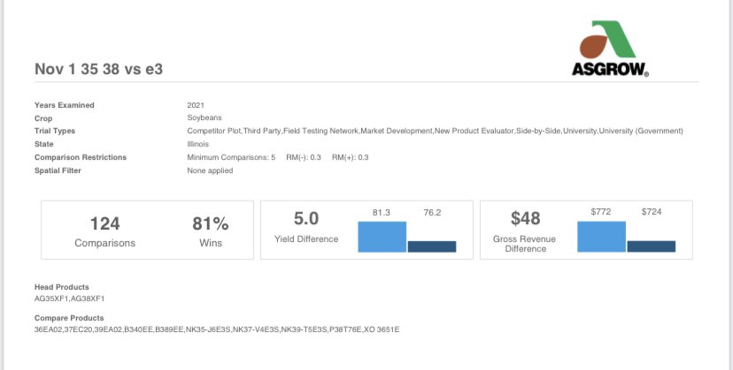The width and height of the screenshot is (733, 370).
Task: Click the '$48' revenue difference number
Action: click(x=526, y=218)
